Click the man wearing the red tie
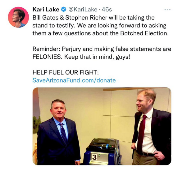The image size is (178, 171). tap(152, 126)
